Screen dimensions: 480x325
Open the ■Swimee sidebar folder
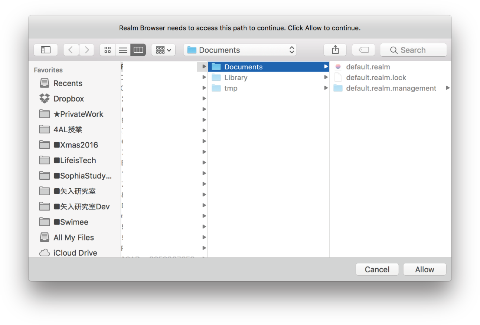71,222
